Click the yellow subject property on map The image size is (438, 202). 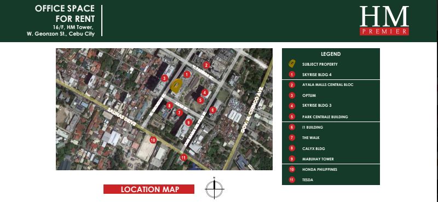click(176, 86)
